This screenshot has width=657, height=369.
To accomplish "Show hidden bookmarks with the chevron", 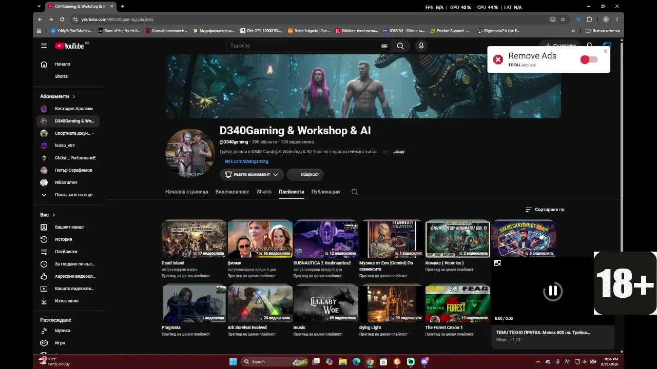I will click(x=573, y=31).
